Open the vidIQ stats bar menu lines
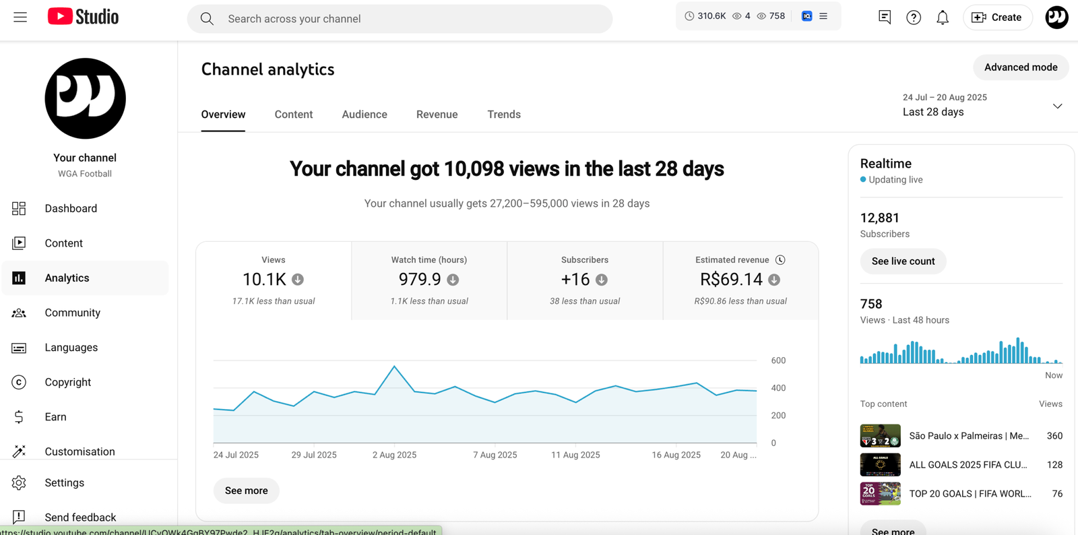 pos(823,16)
